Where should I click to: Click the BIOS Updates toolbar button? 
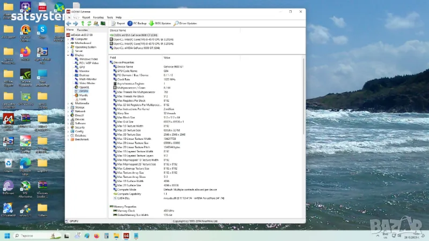click(160, 24)
